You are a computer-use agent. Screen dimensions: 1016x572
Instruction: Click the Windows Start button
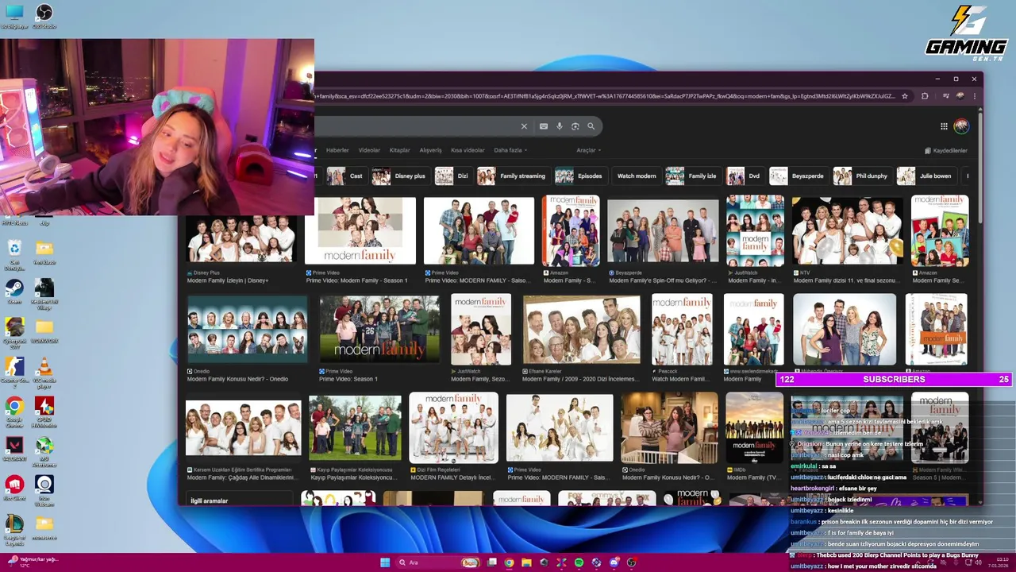pos(385,562)
